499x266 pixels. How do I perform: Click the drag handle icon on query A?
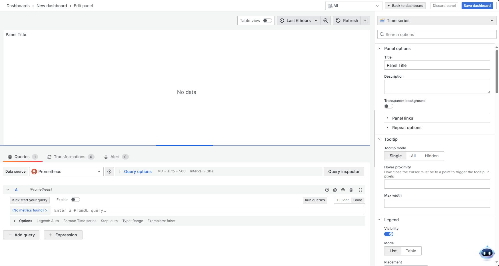[x=360, y=190]
